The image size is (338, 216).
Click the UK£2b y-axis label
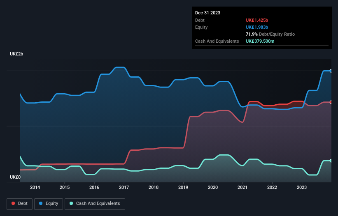[x=16, y=54]
